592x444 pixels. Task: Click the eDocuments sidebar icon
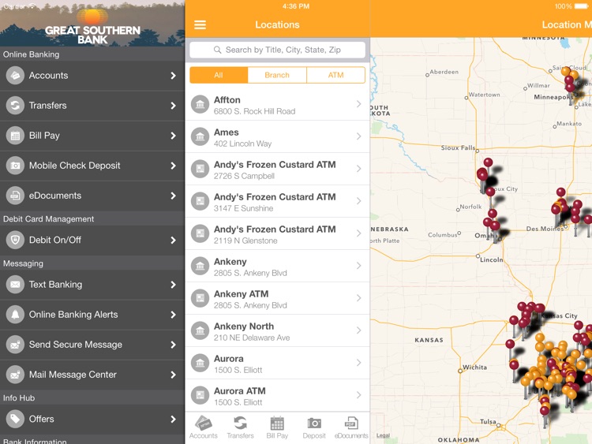tap(15, 196)
